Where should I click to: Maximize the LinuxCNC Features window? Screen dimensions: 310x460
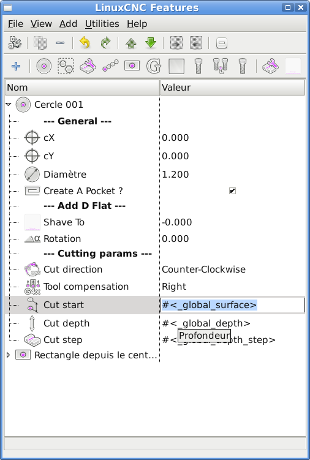[288, 7]
